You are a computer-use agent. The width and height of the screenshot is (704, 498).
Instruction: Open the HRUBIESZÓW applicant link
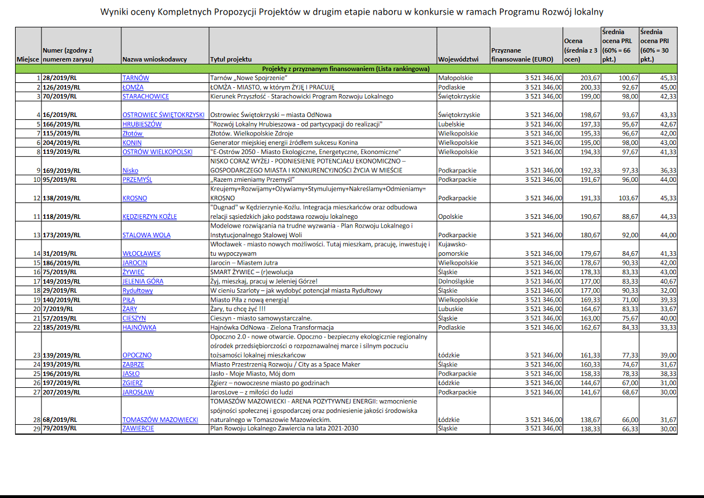click(x=142, y=124)
